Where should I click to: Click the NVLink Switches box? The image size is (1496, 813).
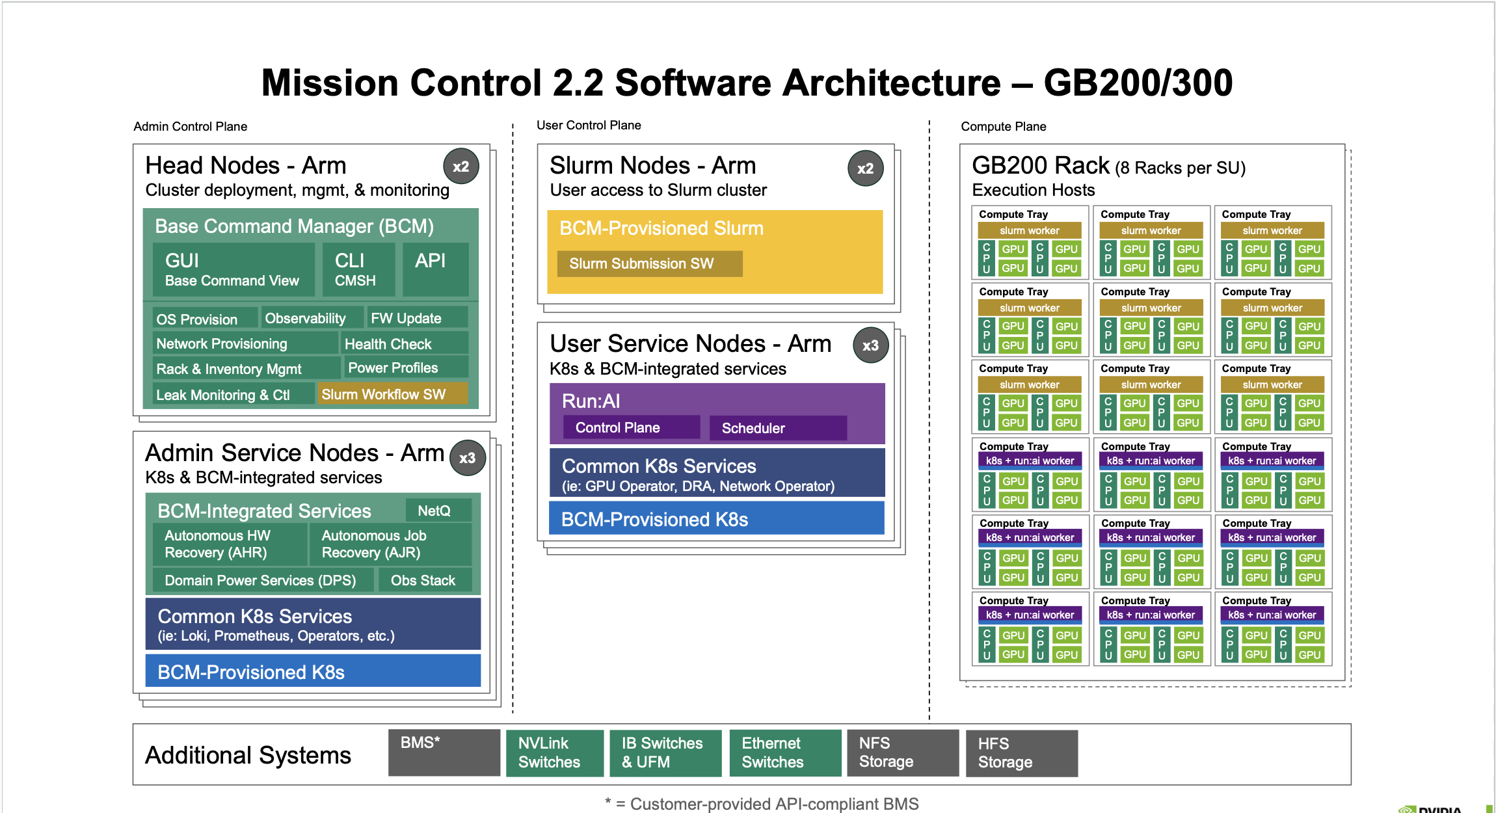(554, 753)
